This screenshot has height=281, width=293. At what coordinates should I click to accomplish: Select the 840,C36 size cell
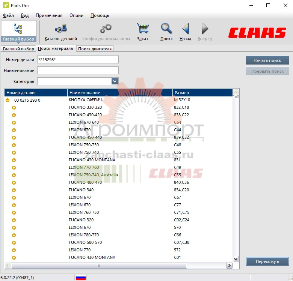tap(181, 182)
